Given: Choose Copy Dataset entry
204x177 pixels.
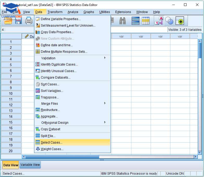Looking at the screenshot, I should point(72,129).
